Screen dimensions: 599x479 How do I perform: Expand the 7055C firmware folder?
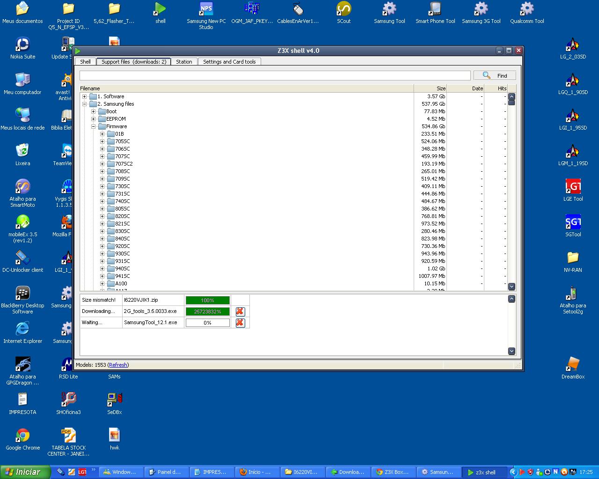coord(102,141)
